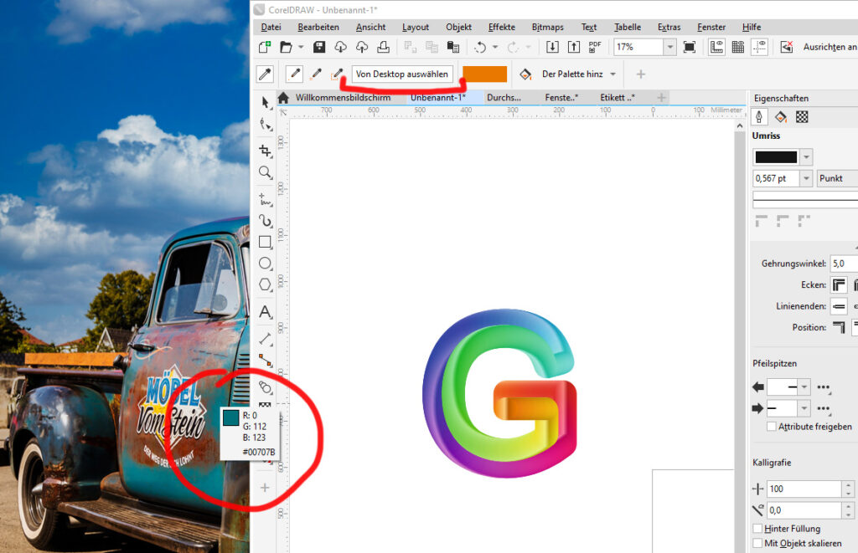Select the Ellipse tool
Viewport: 858px width, 553px height.
266,264
